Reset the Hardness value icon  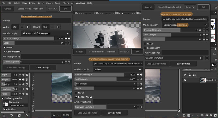(27, 89)
